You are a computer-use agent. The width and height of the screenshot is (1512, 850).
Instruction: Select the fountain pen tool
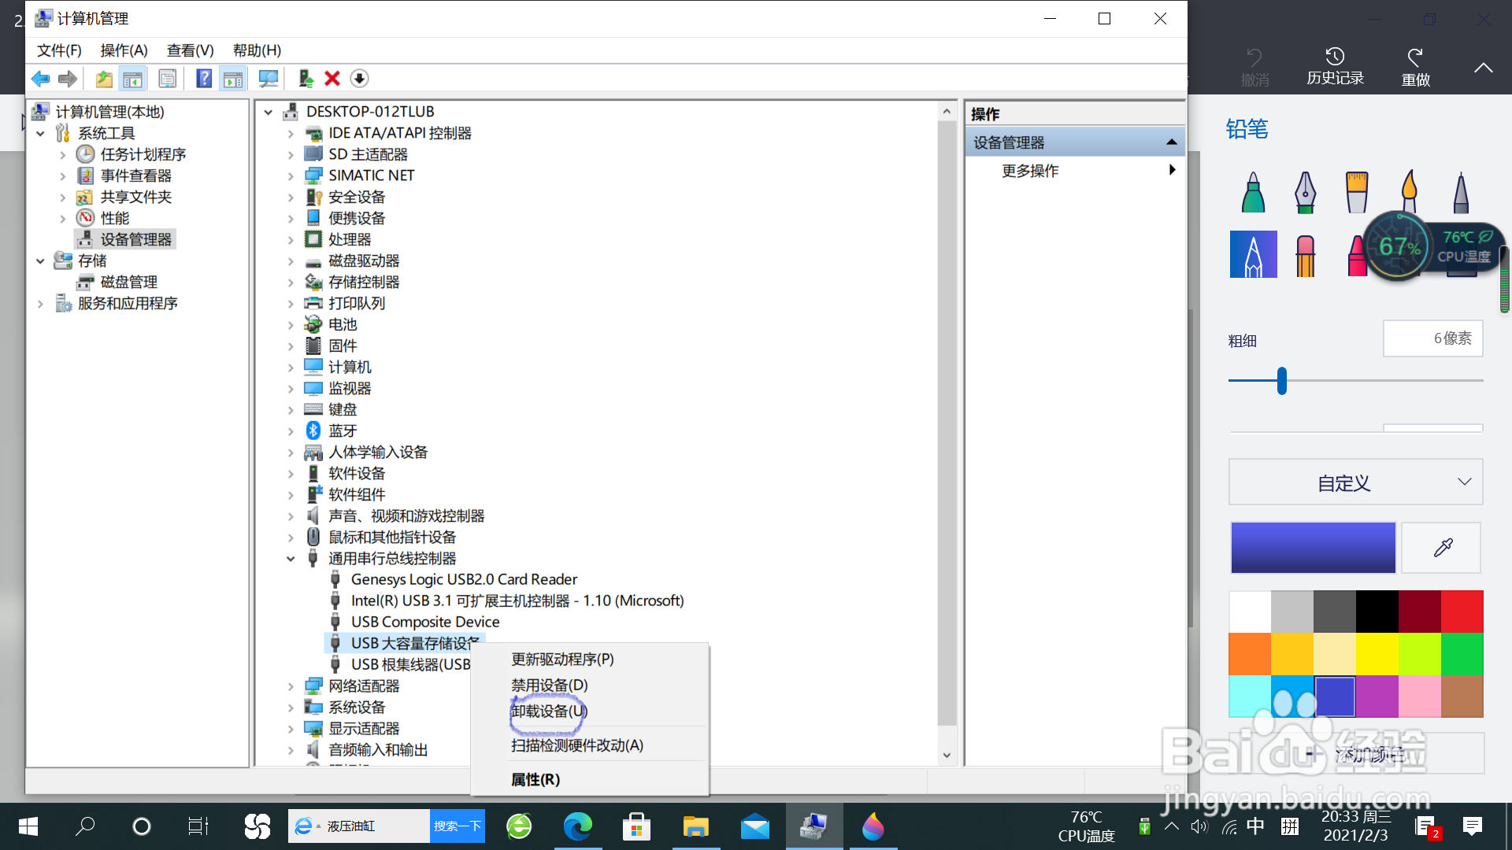(1305, 191)
